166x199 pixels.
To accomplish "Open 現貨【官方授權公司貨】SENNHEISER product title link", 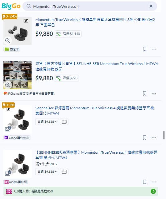I will point(97,66).
